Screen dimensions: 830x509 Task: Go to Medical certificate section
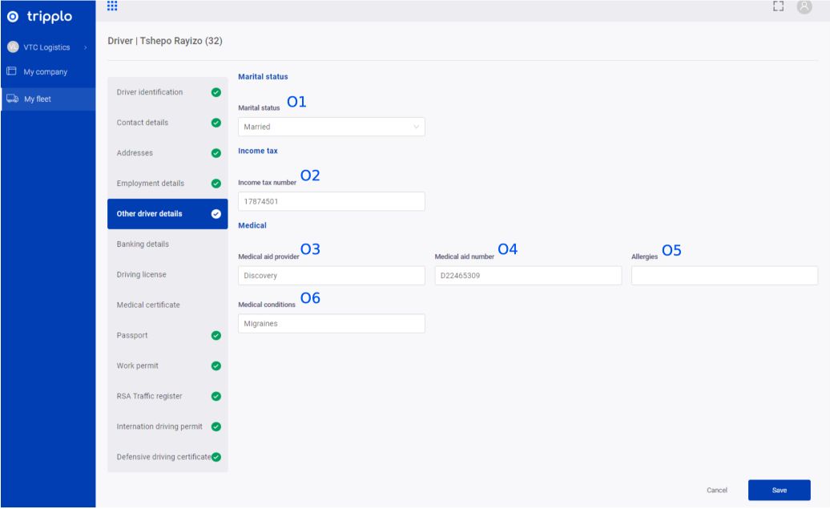coord(149,305)
